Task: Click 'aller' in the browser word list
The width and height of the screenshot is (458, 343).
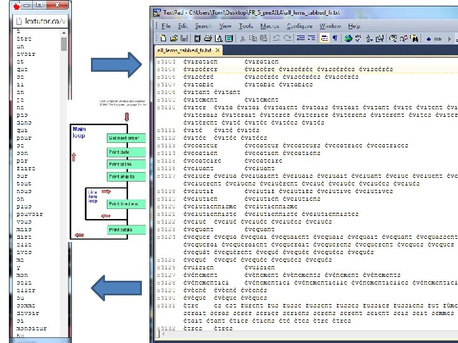Action: point(26,290)
